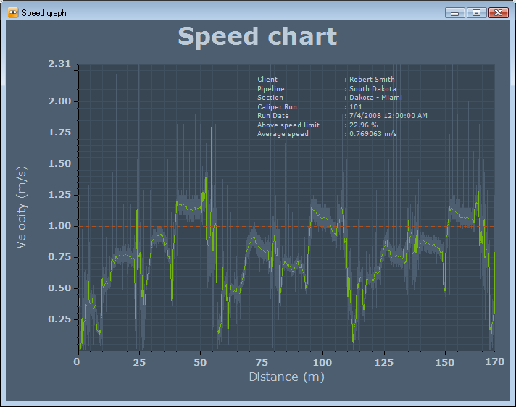Click the 100 distance axis tick label
The width and height of the screenshot is (516, 407).
322,363
